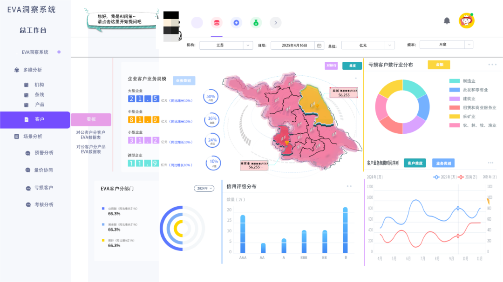503x282 pixels.
Task: Click the blue diamond icon in the top bar
Action: [x=236, y=22]
